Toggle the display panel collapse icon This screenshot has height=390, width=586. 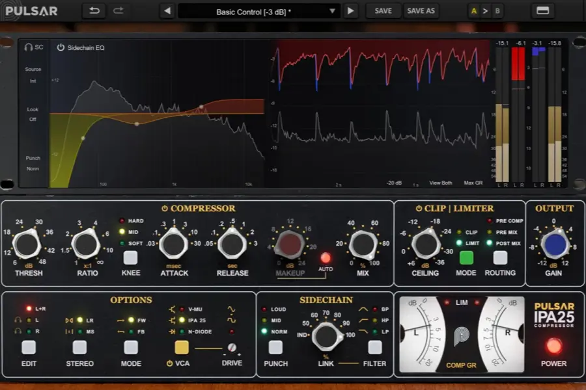542,10
